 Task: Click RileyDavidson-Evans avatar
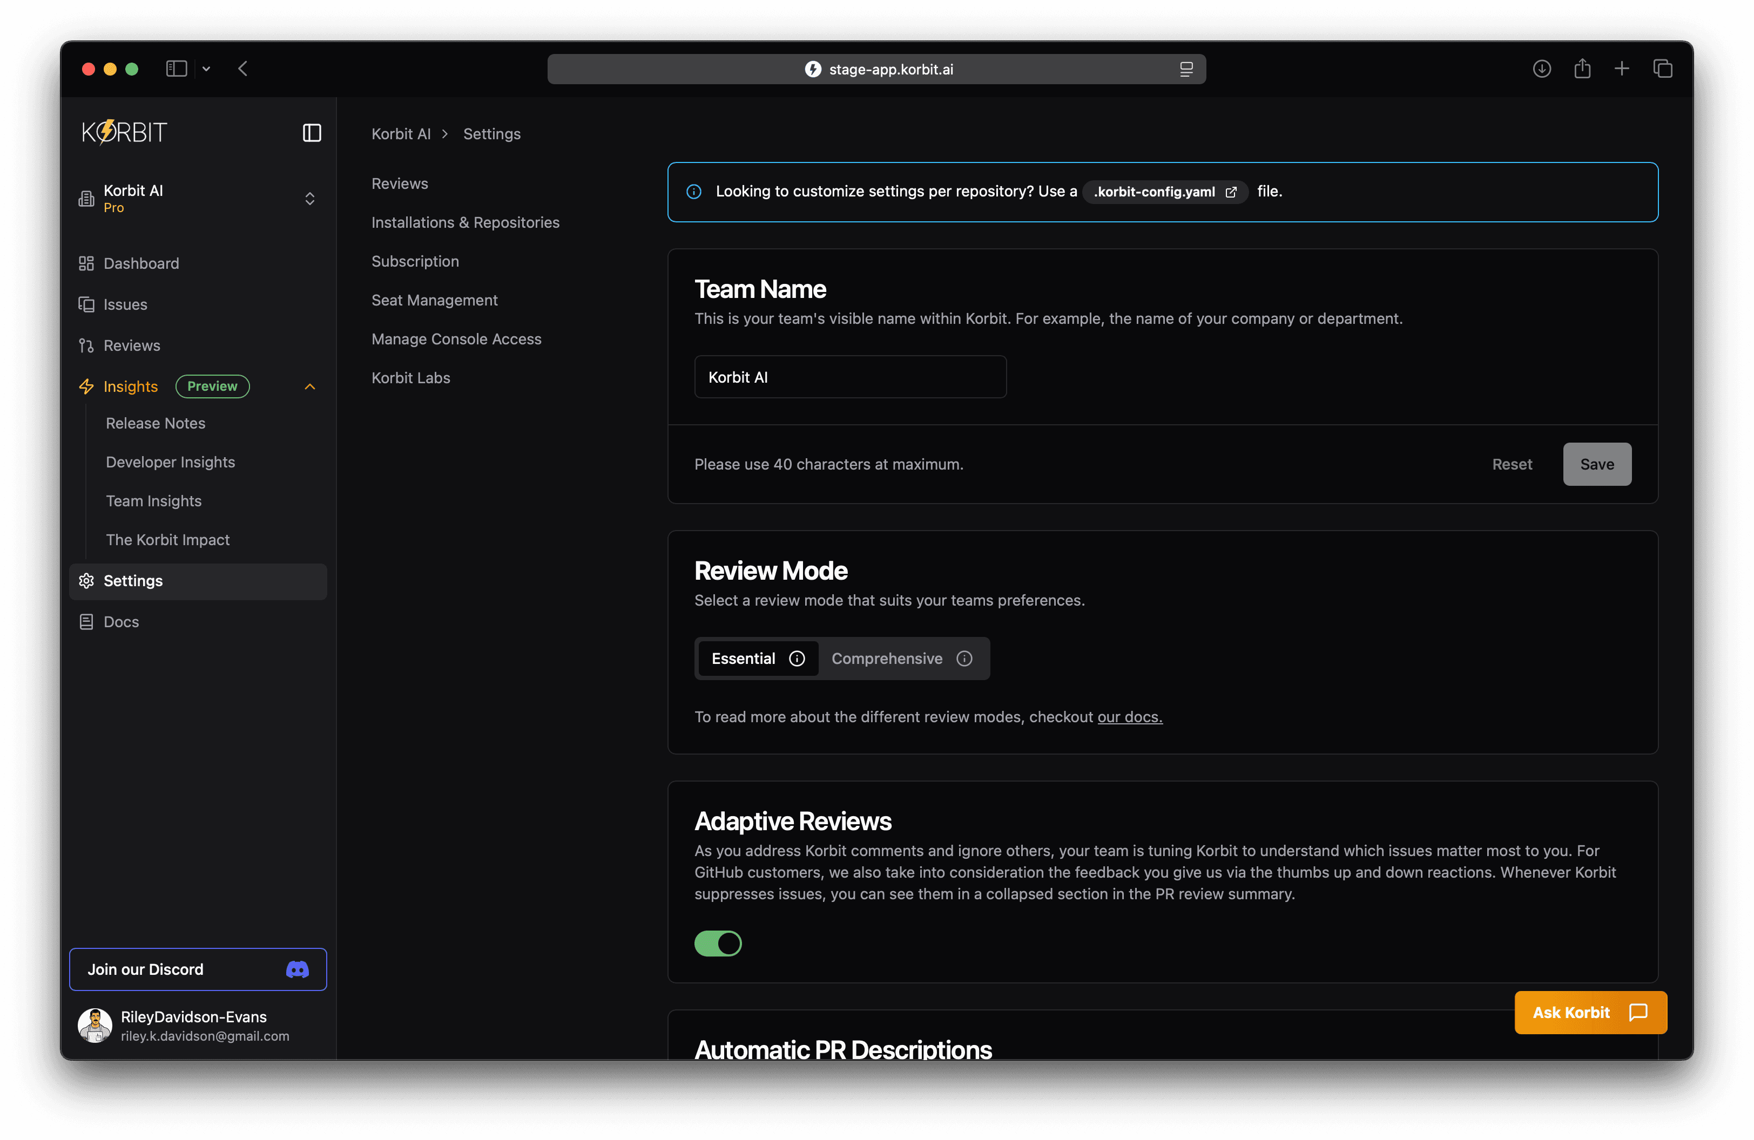pos(95,1025)
